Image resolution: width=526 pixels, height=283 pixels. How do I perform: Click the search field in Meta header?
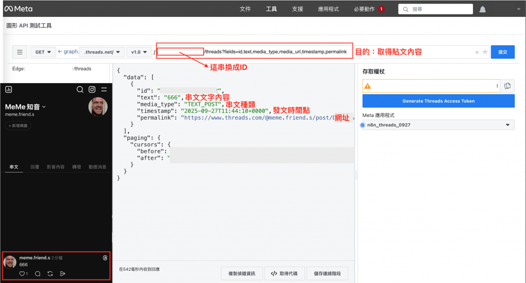[436, 9]
